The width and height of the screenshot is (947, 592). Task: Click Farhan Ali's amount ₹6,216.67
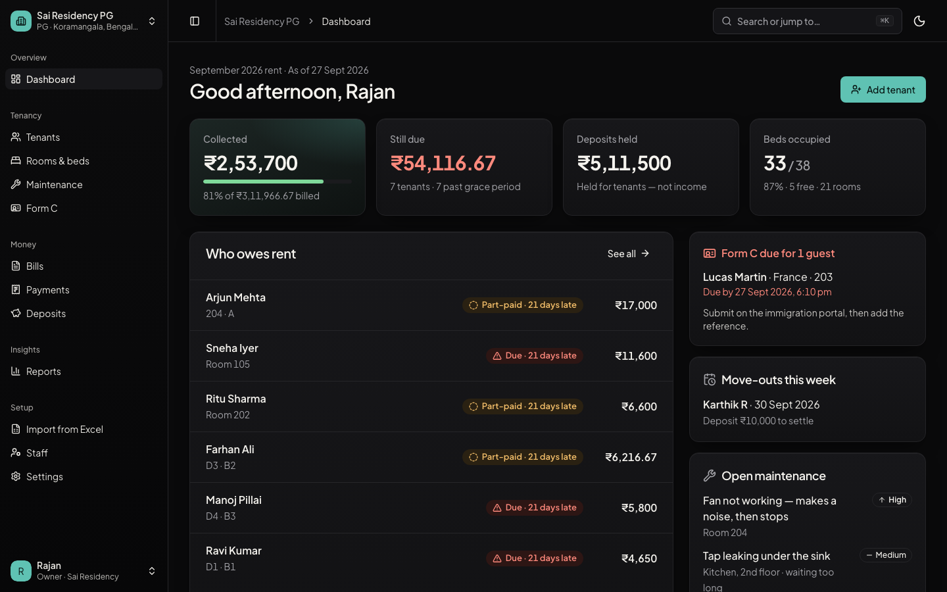[631, 457]
